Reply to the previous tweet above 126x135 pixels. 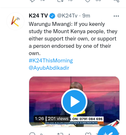pyautogui.click(x=32, y=1)
